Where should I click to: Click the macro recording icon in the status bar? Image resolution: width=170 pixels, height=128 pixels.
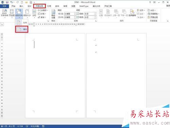tap(43, 126)
